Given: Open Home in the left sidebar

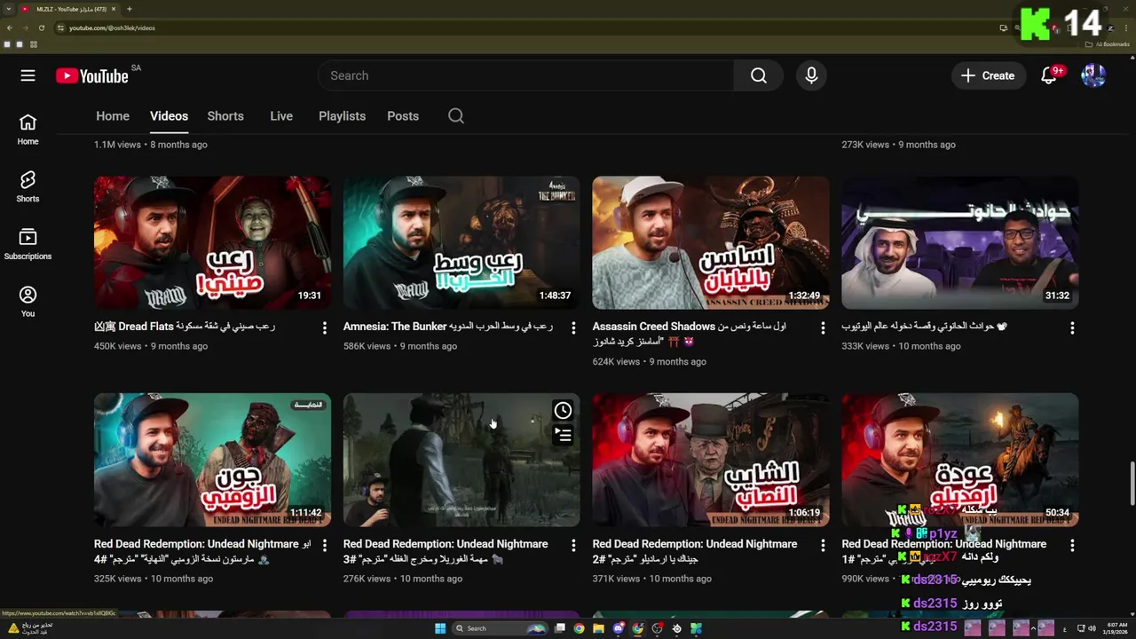Looking at the screenshot, I should click(28, 129).
